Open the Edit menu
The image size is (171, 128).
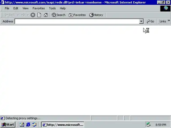[x=16, y=8]
